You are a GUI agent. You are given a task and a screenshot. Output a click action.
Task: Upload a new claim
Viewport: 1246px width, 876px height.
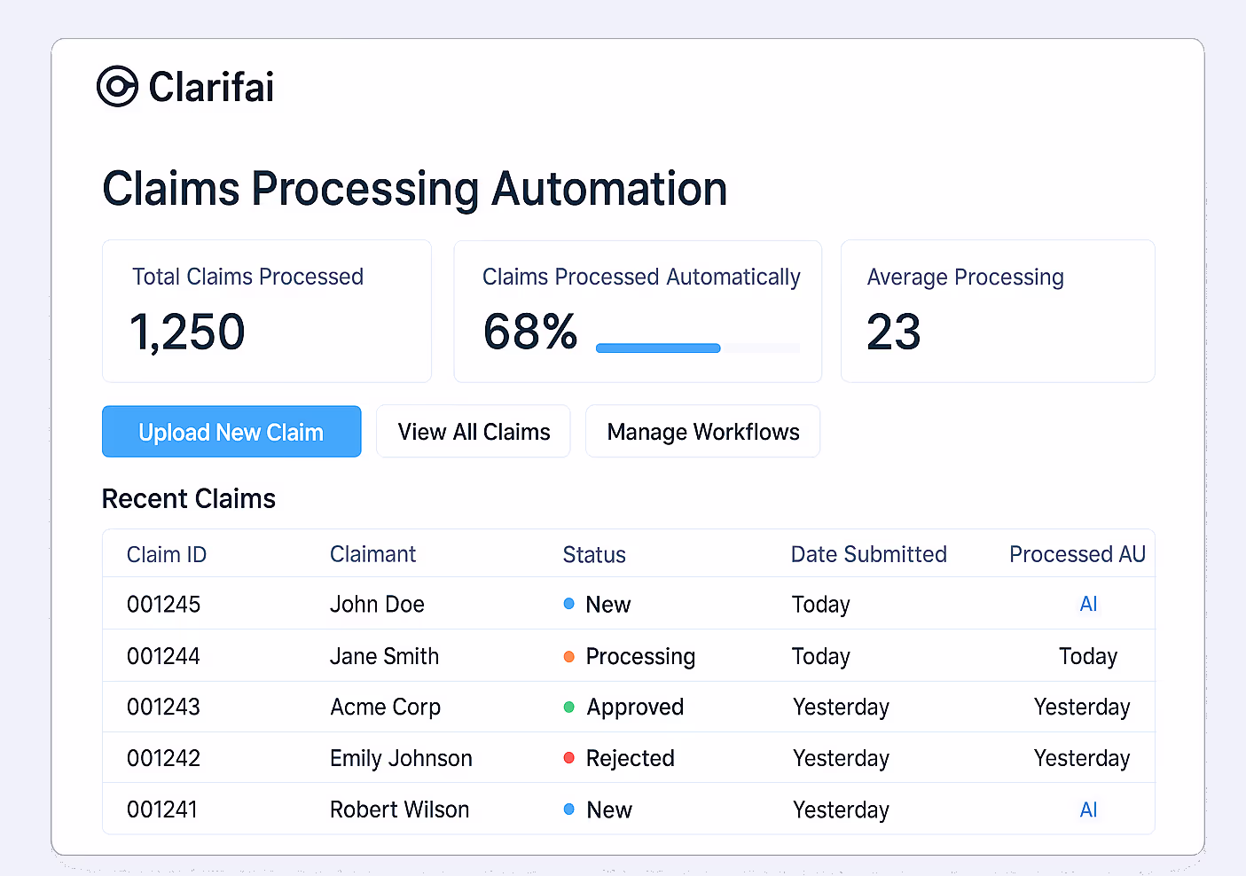click(231, 432)
